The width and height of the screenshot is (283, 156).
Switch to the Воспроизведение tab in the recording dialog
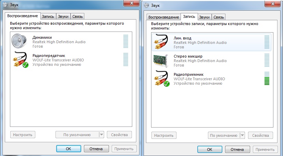(x=163, y=17)
